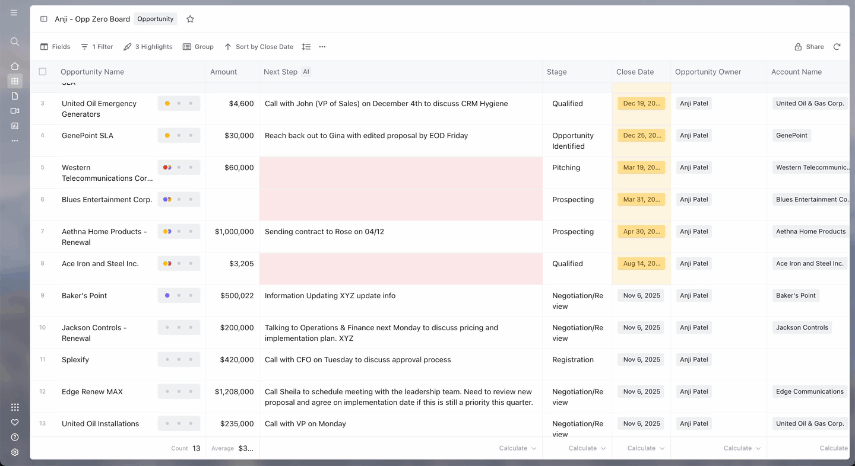Click Anji Patel owner chip in Splexify row
The image size is (855, 466).
tap(694, 359)
